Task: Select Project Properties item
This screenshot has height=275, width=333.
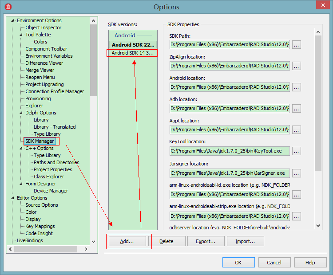Action: [53, 169]
